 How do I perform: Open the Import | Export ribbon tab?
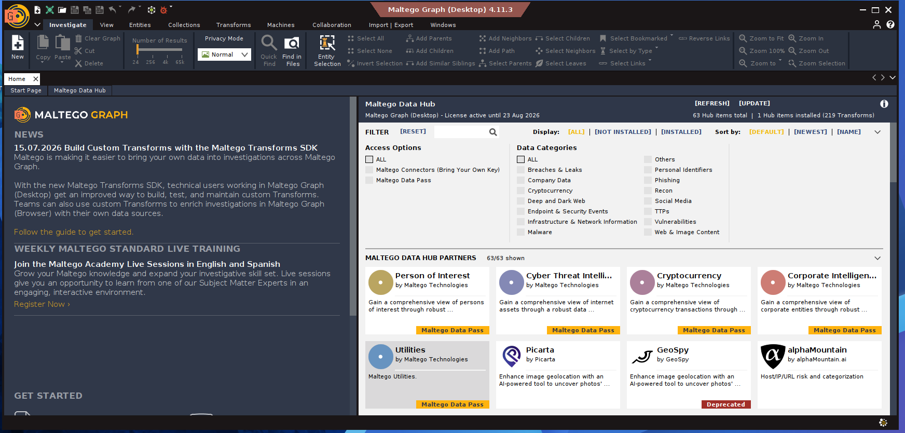click(x=391, y=25)
